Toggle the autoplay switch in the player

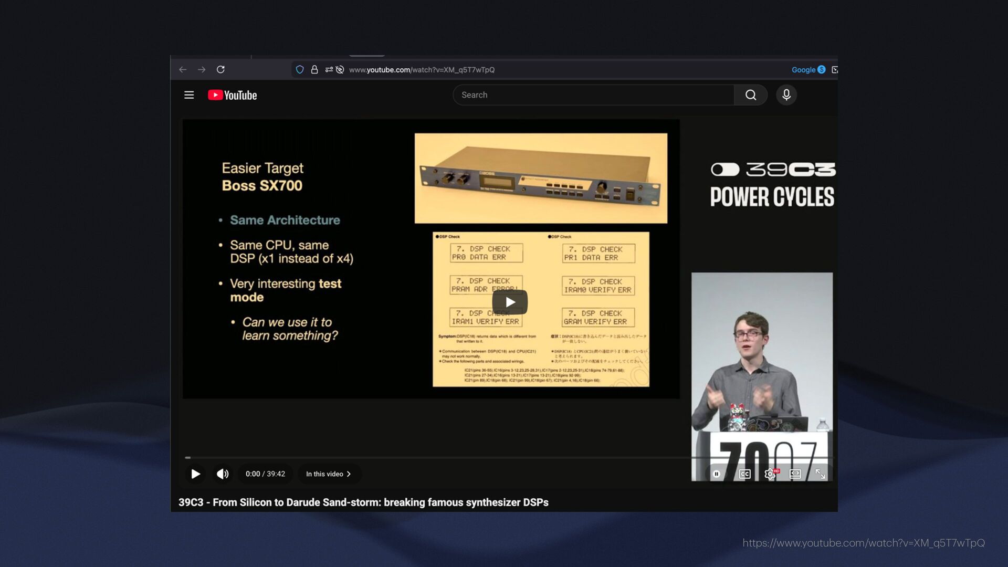[x=717, y=474]
